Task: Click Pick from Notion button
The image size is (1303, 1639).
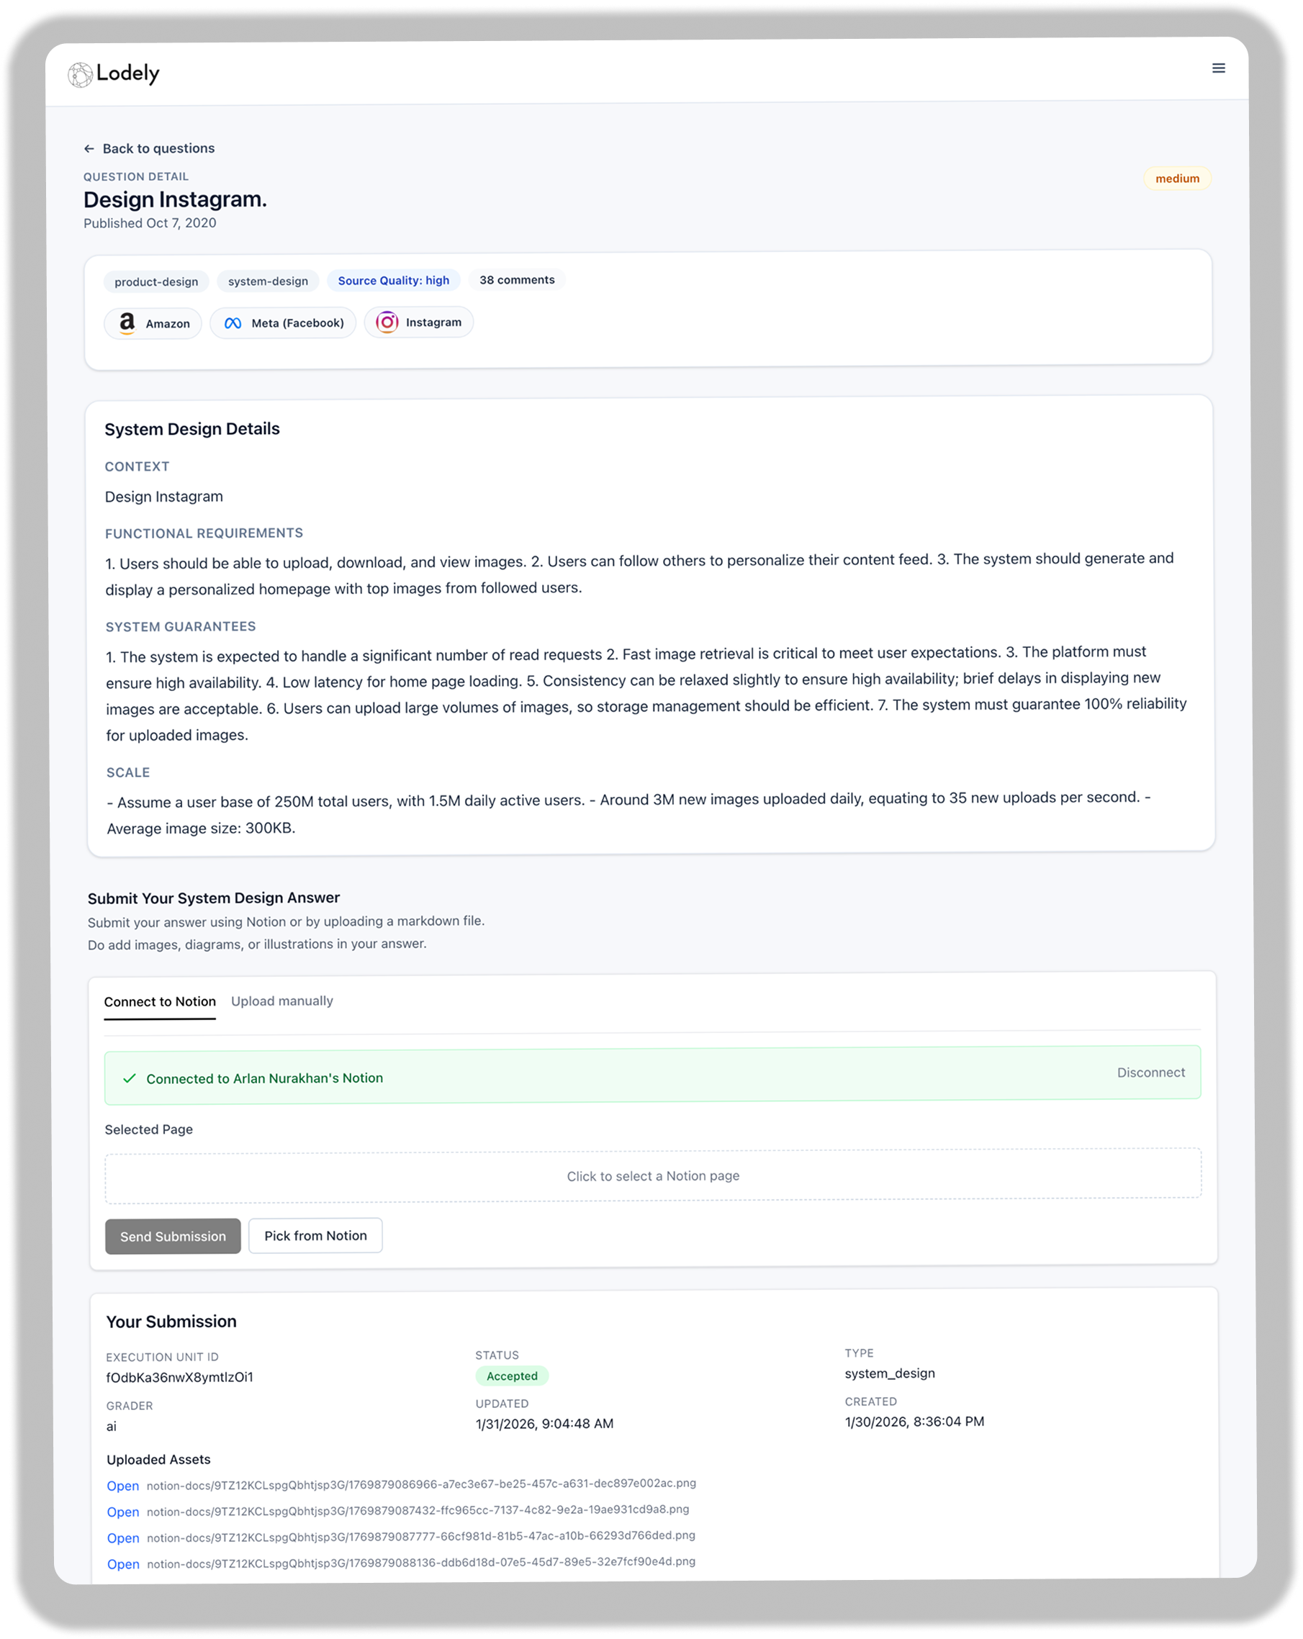Action: pyautogui.click(x=315, y=1236)
